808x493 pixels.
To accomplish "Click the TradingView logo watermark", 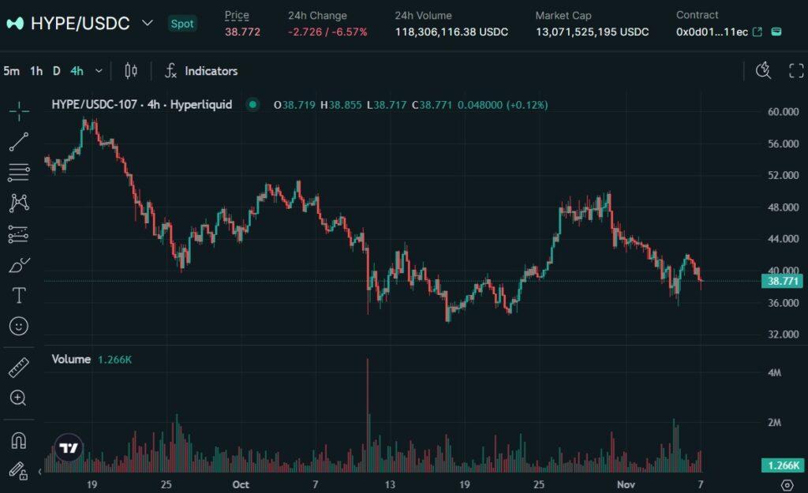I will pos(68,447).
